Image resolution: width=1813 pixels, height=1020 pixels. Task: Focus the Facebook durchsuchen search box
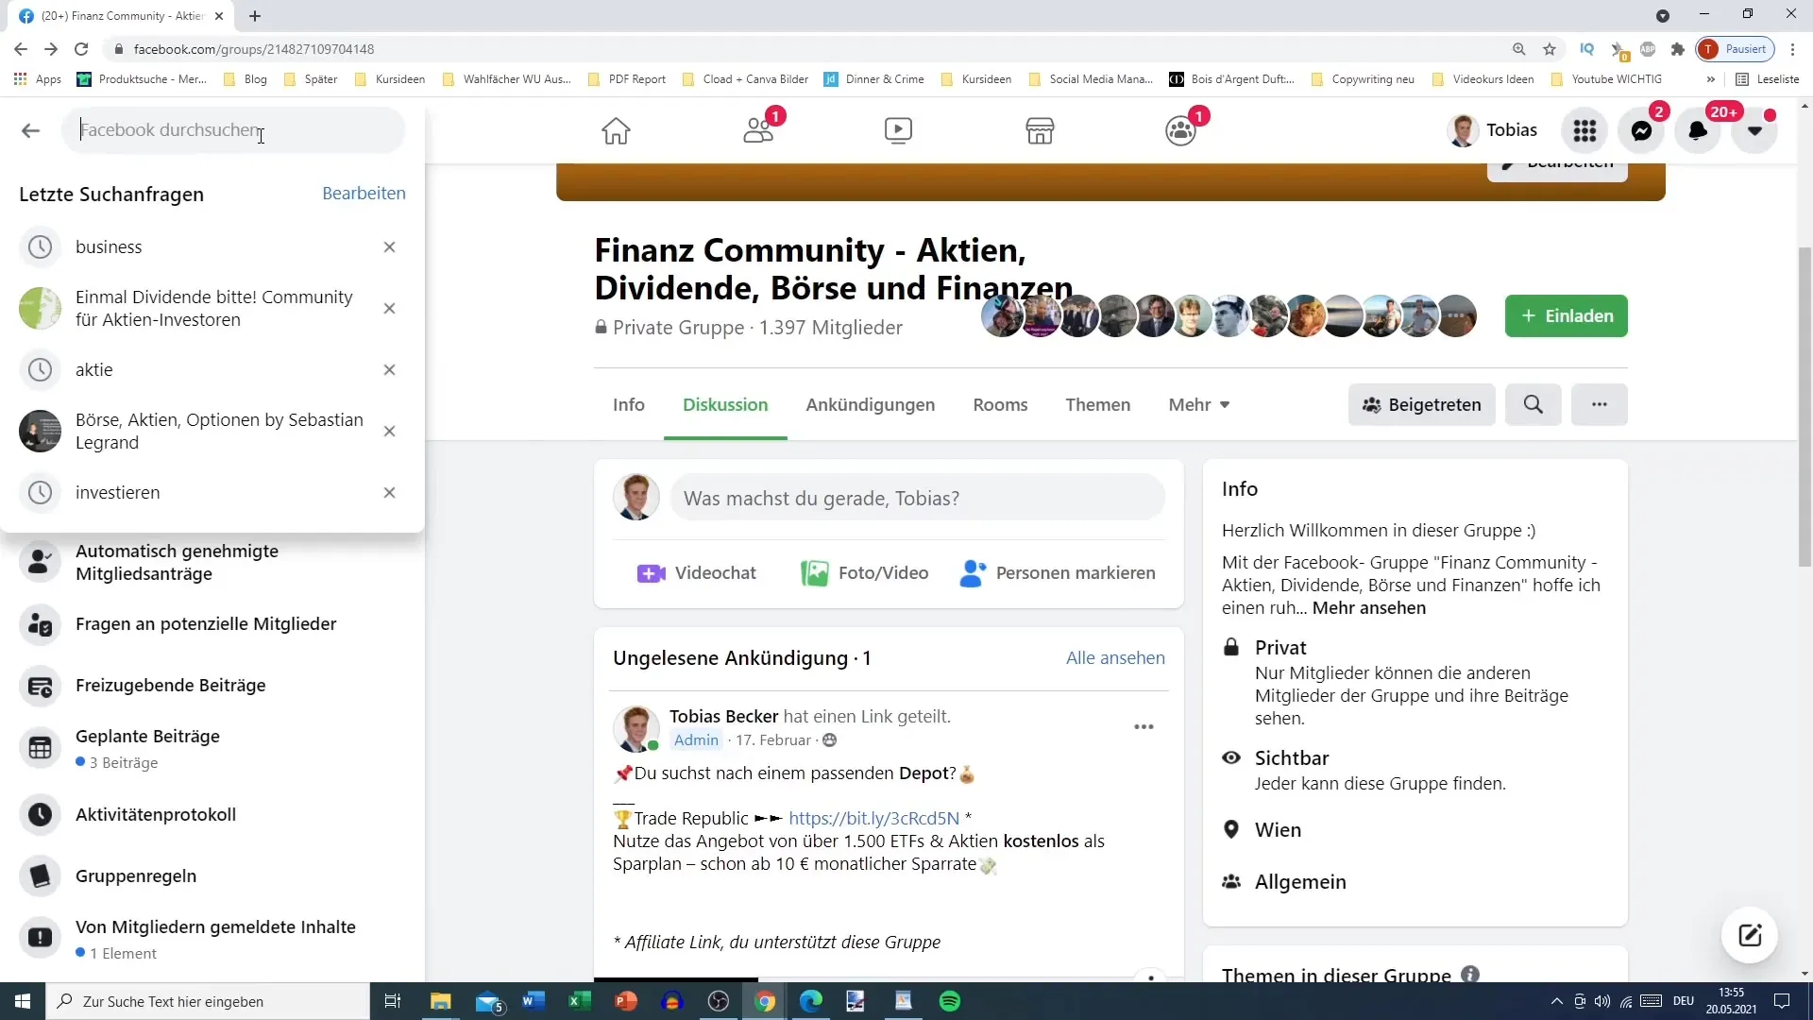(x=233, y=130)
